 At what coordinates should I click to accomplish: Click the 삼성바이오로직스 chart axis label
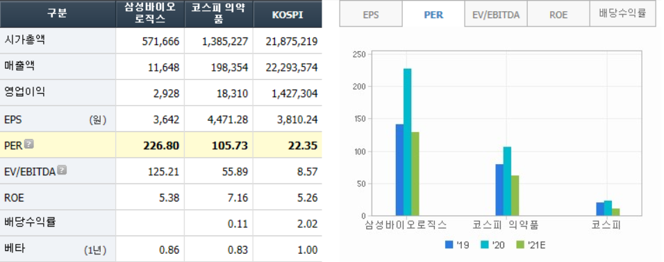(x=406, y=224)
